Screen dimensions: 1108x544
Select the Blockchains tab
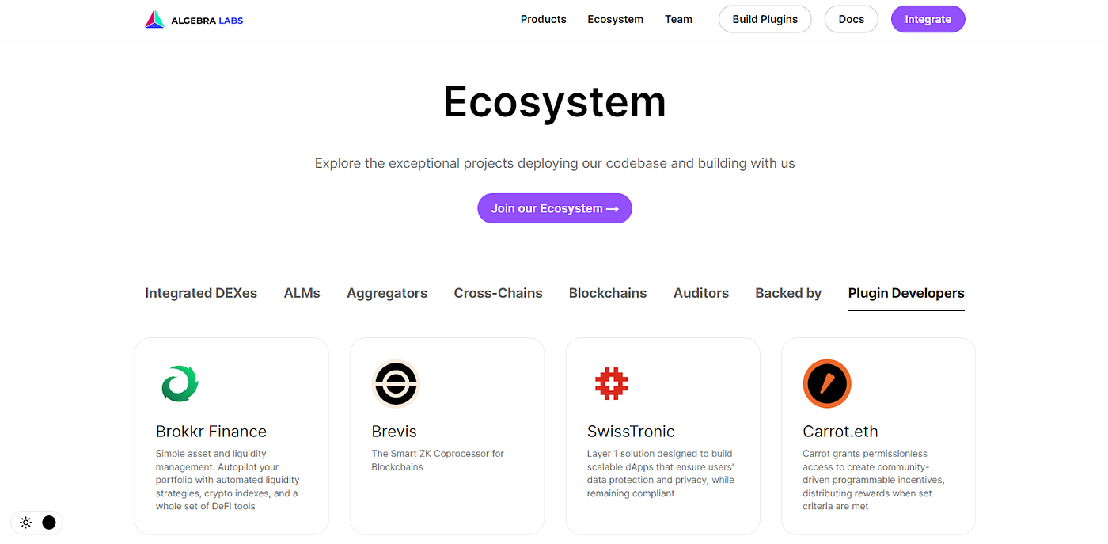[x=607, y=293]
